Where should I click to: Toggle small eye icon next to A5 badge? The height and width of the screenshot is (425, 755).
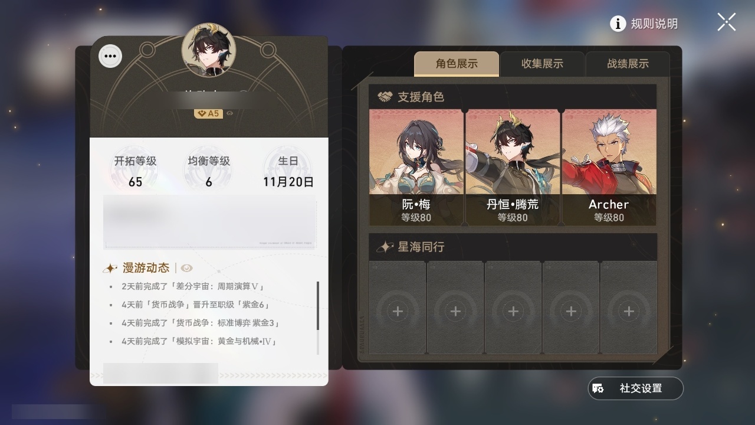229,113
